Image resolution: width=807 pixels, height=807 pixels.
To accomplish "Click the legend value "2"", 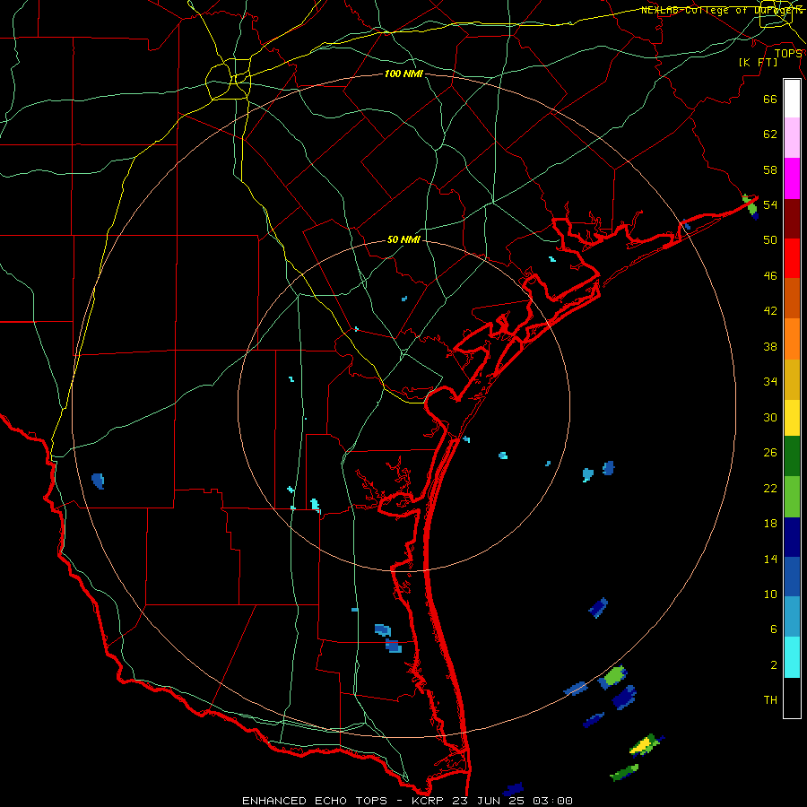I will (774, 665).
